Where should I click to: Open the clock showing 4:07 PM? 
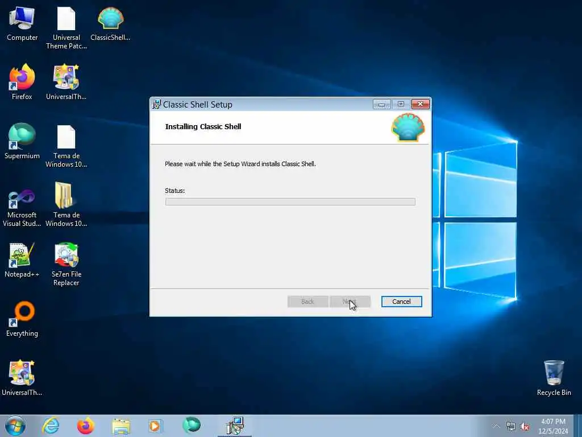point(553,426)
